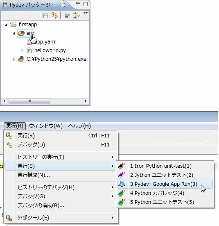This screenshot has height=226, width=219.
Task: Open the view menu triangle dropdown
Action: pyautogui.click(x=86, y=14)
